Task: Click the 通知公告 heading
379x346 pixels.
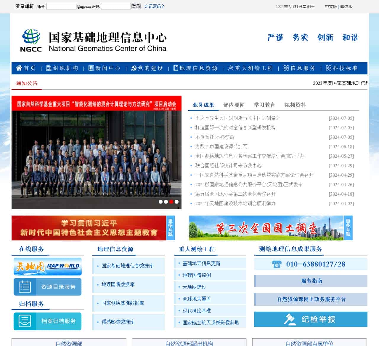Action: (x=27, y=83)
